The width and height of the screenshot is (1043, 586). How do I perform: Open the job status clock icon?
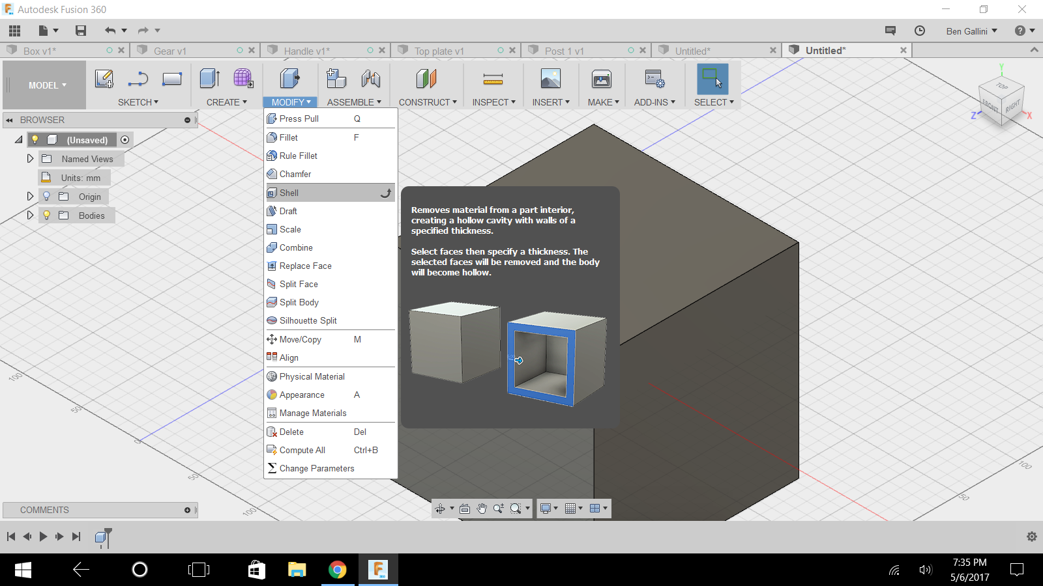pyautogui.click(x=920, y=31)
